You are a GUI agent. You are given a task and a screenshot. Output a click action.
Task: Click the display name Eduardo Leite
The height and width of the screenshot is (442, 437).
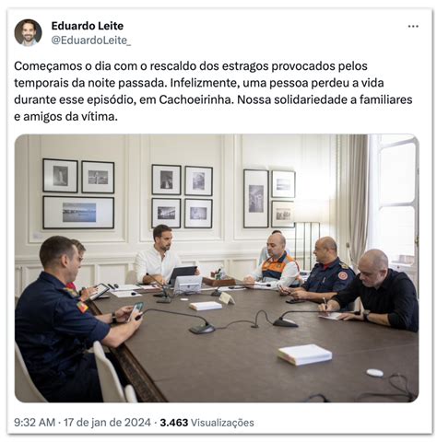88,26
